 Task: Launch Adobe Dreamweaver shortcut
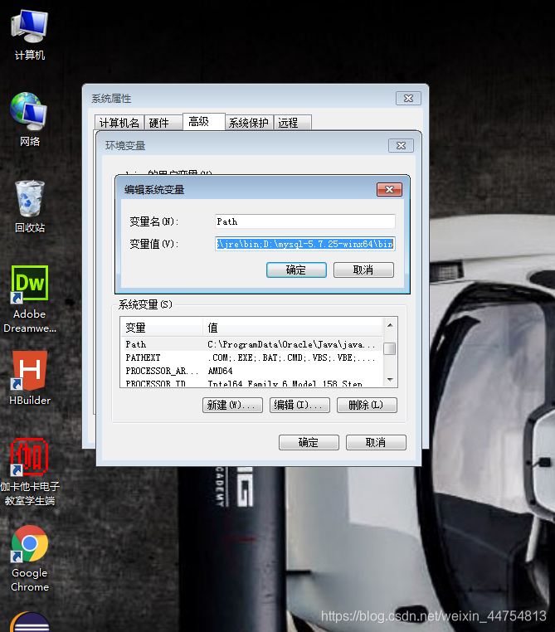(29, 299)
